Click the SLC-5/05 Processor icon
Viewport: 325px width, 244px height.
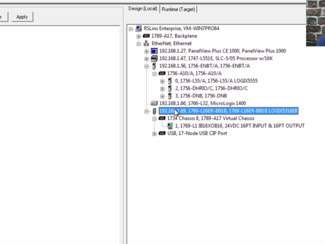point(154,58)
